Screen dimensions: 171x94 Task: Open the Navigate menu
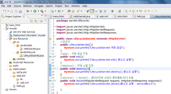tap(39, 6)
